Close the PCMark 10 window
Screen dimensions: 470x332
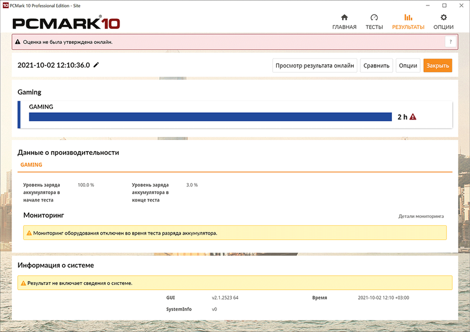pyautogui.click(x=461, y=6)
